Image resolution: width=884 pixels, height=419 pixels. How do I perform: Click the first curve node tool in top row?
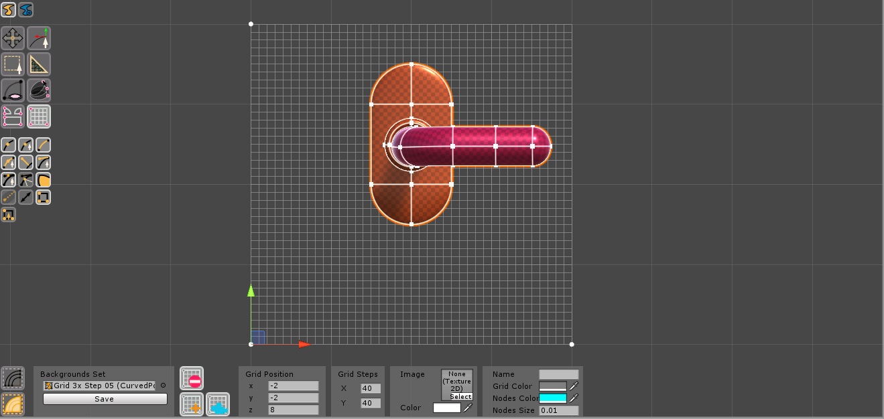(x=8, y=145)
